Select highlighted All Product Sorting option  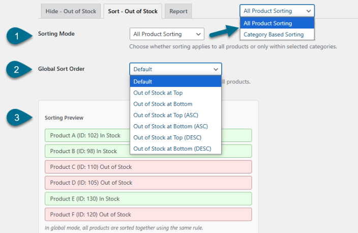tap(277, 23)
